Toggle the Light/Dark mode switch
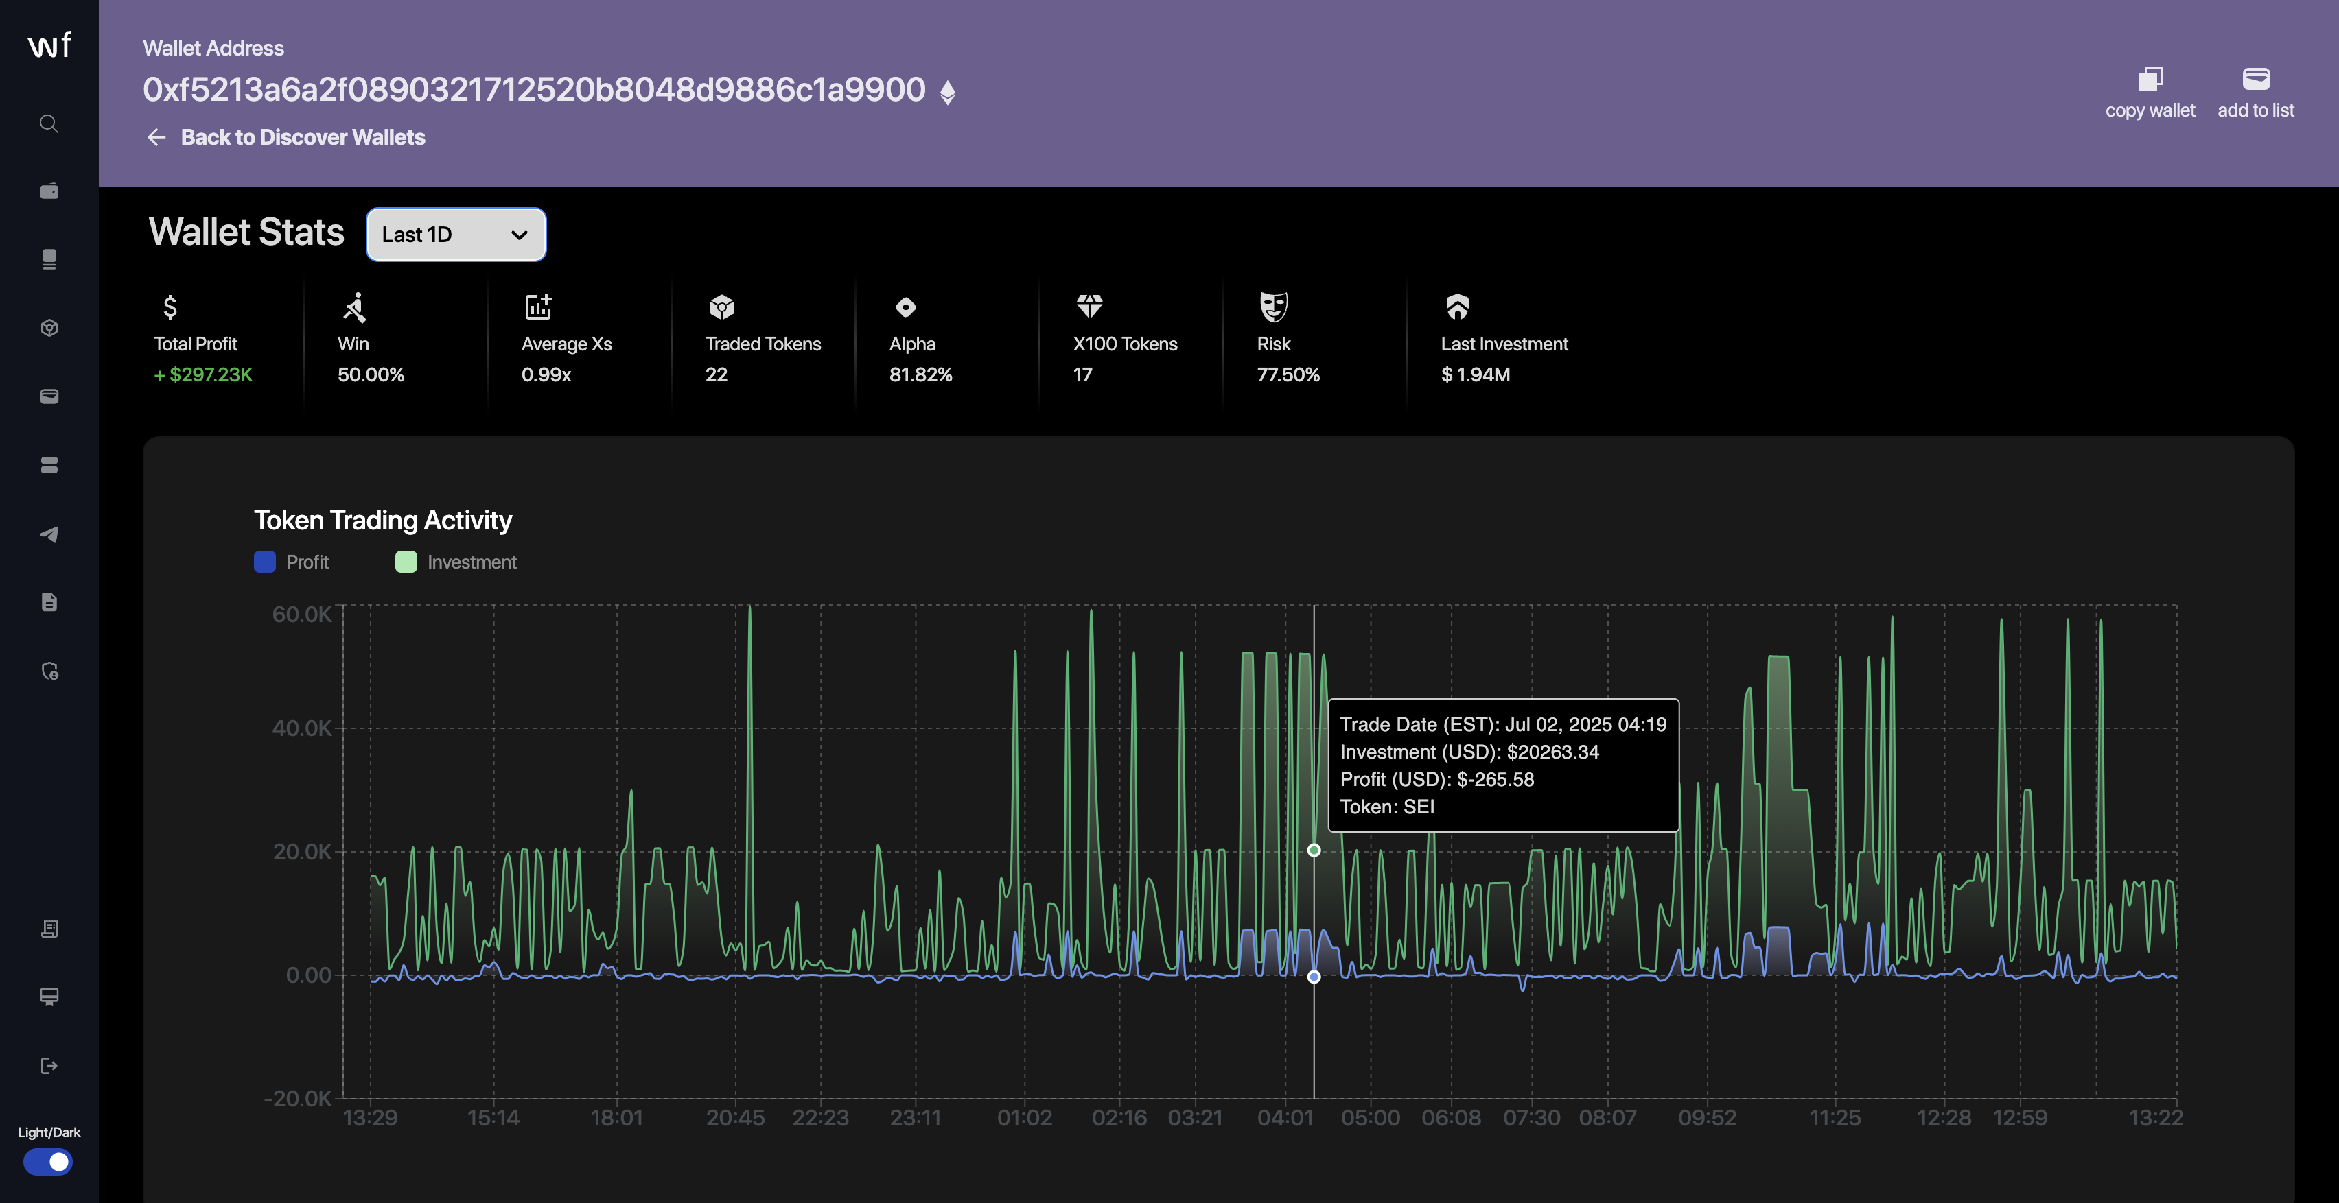The height and width of the screenshot is (1203, 2339). (48, 1161)
